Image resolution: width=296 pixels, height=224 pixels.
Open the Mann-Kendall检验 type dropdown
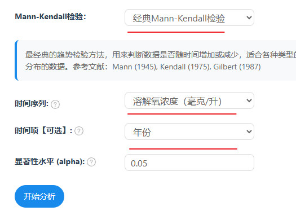coord(189,17)
